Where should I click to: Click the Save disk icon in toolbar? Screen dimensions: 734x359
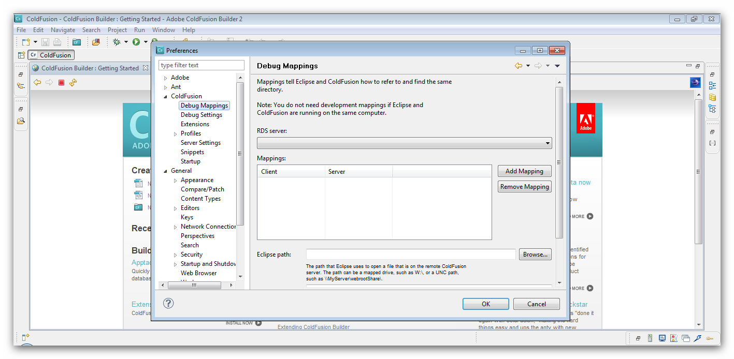point(45,42)
